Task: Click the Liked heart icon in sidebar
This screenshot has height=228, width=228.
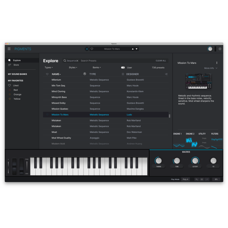Action: 9,85
